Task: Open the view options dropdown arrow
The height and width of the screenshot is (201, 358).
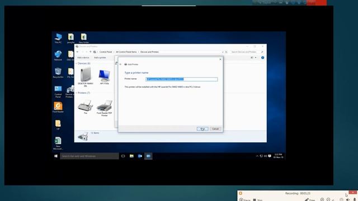Action: coord(256,58)
